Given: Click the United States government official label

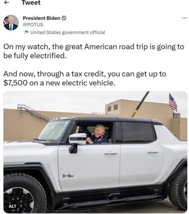Looking at the screenshot, I should pyautogui.click(x=68, y=33).
